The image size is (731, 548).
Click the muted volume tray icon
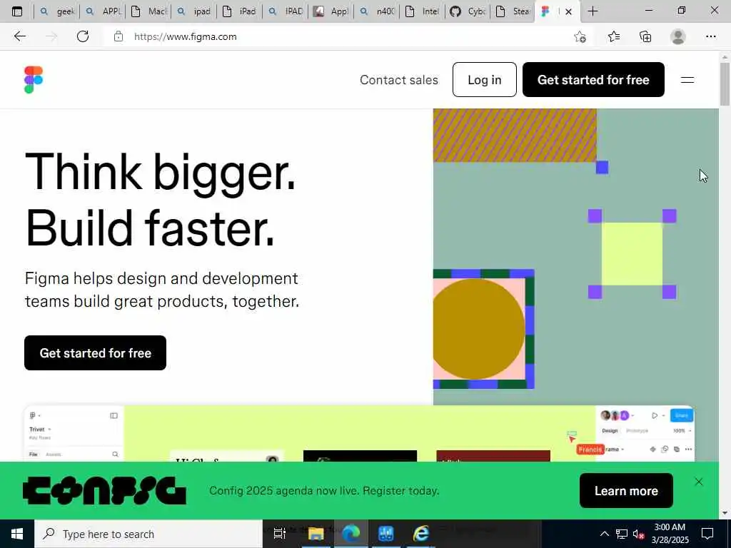638,534
